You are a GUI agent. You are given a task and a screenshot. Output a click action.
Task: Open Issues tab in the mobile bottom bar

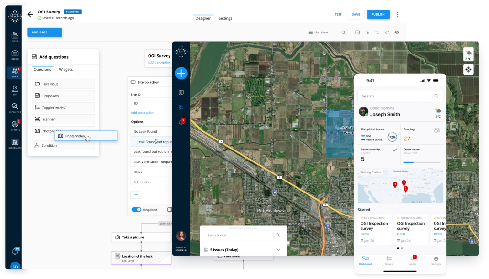pyautogui.click(x=389, y=260)
